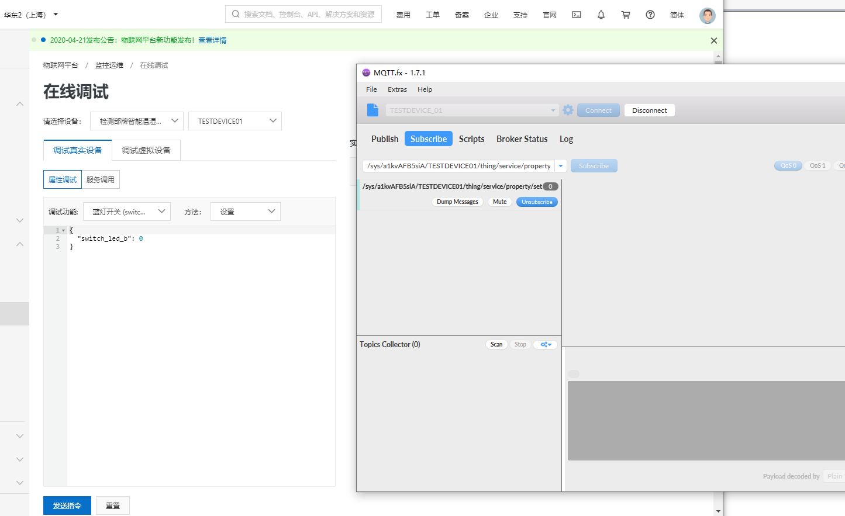Switch to MQTT.fx Scripts tab

pyautogui.click(x=471, y=138)
